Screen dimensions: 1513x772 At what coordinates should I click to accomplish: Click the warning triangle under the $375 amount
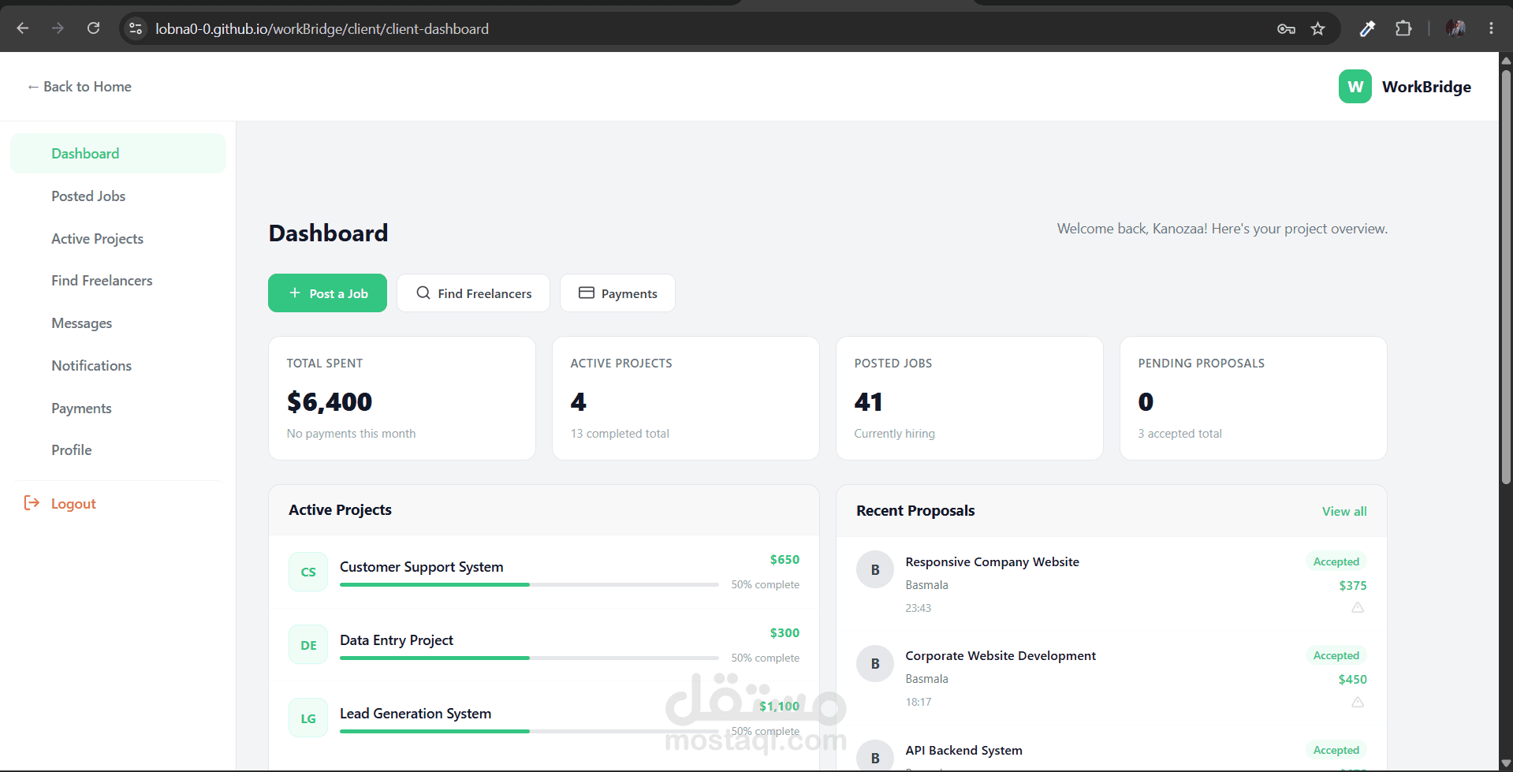coord(1358,608)
